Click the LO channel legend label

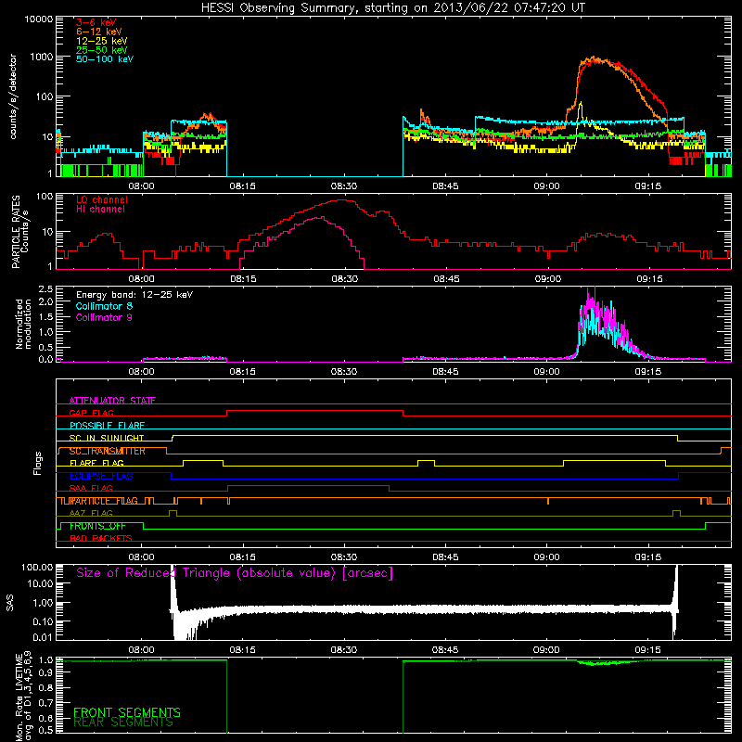(x=102, y=199)
